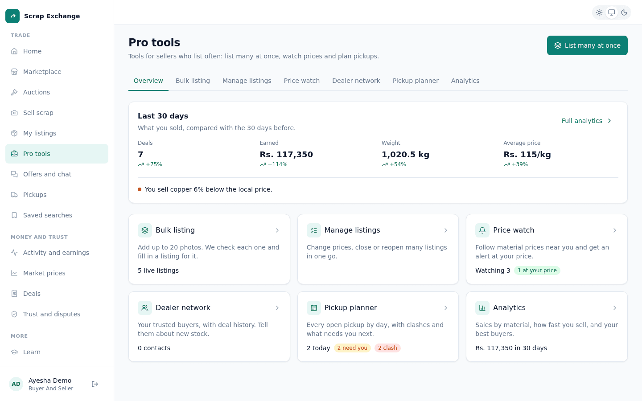Open the Full analytics link
642x401 pixels.
[x=587, y=121]
